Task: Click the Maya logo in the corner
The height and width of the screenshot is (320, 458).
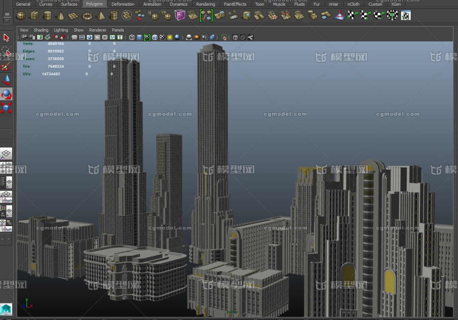Action: [6, 310]
